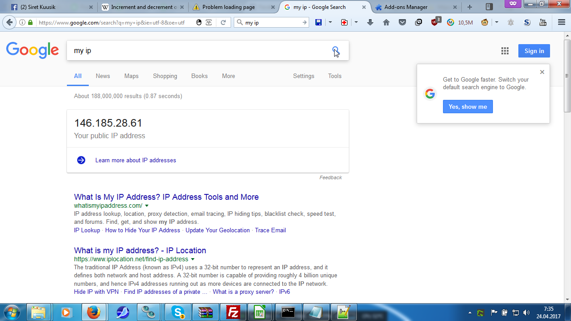Open FileZilla from the taskbar
The width and height of the screenshot is (571, 321).
(233, 313)
